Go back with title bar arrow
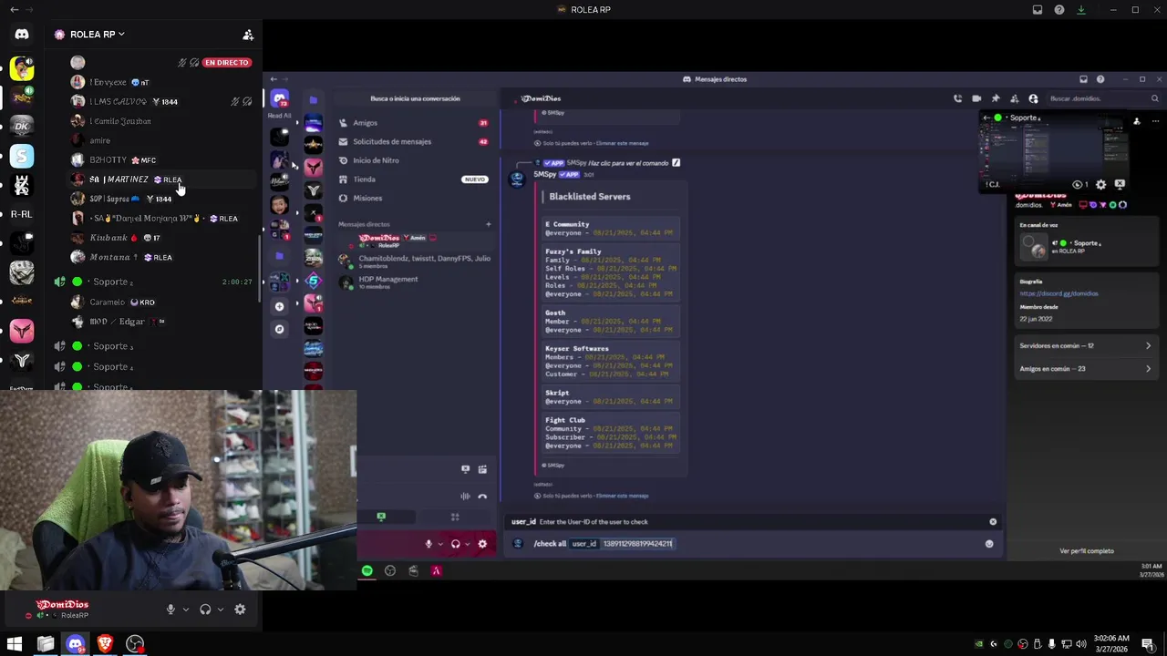1167x656 pixels. 14,10
